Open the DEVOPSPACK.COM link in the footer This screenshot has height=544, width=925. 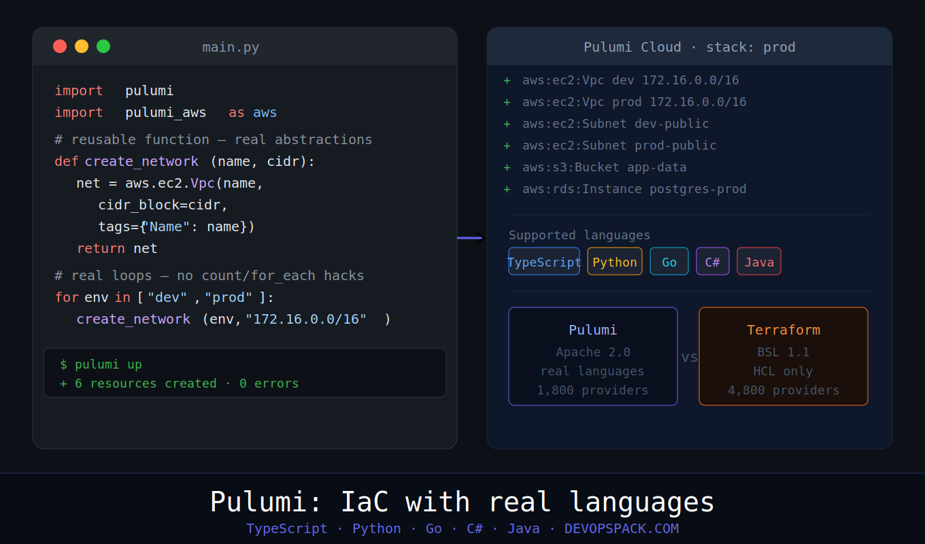[x=622, y=528]
